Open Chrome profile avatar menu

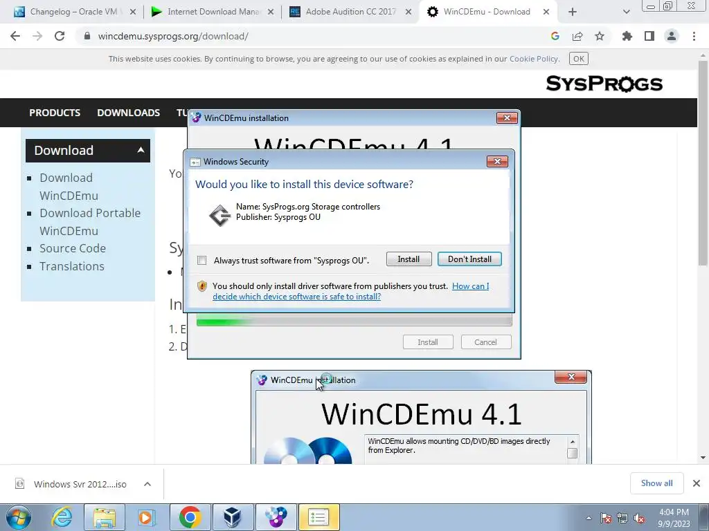coord(672,36)
